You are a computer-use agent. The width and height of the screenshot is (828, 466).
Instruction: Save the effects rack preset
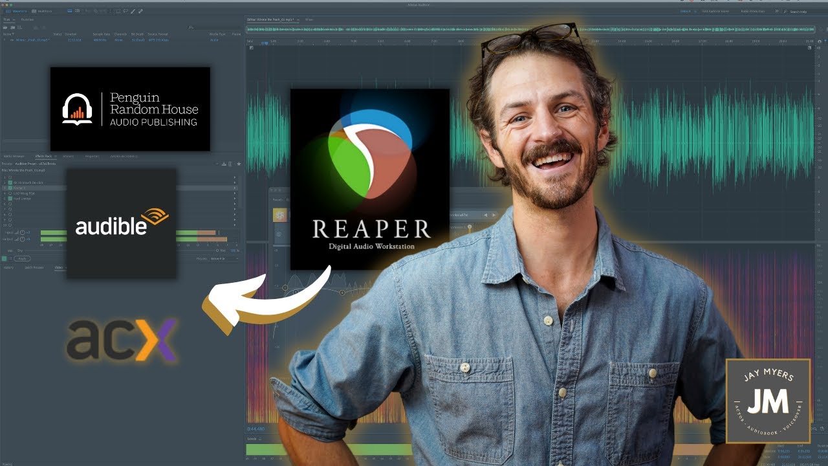[224, 164]
